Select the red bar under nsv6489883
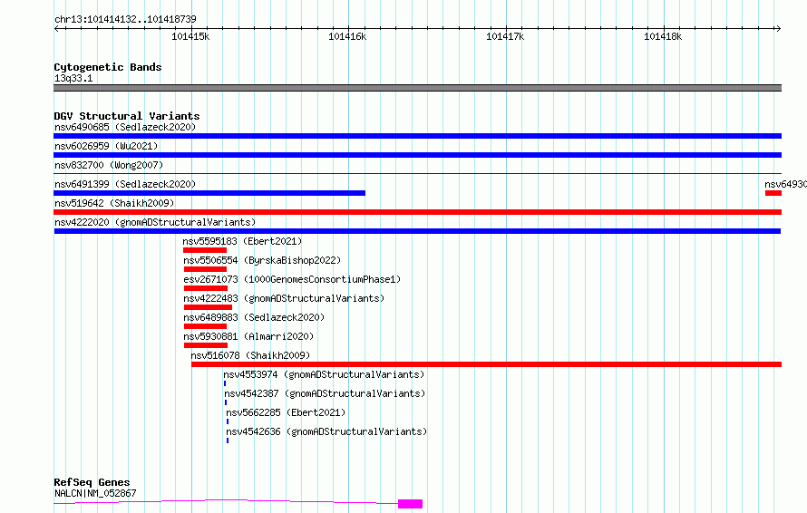The width and height of the screenshot is (807, 513). 205,326
